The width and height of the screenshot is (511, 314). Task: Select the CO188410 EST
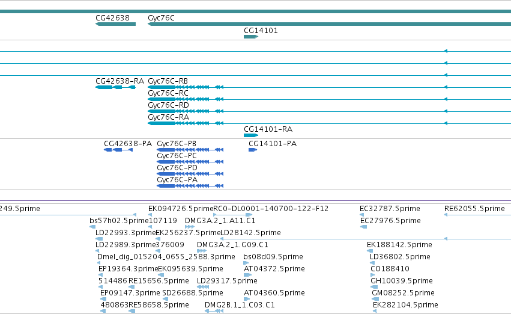373,275
